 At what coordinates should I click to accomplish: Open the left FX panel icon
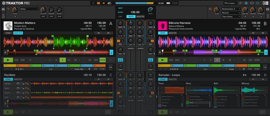point(3,10)
